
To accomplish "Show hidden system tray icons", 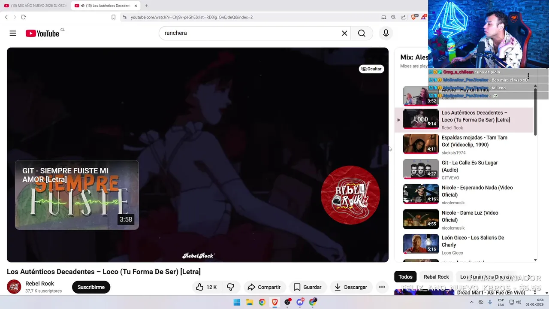I will click(x=472, y=302).
